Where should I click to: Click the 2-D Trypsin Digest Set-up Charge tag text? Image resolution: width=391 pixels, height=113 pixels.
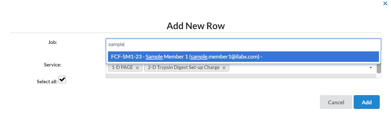[183, 68]
